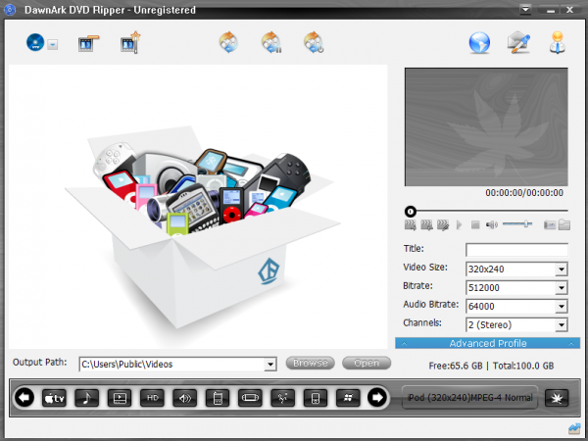This screenshot has width=588, height=441.
Task: Set end mark clip button under preview
Action: (x=426, y=225)
